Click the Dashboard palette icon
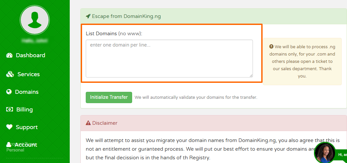Screen dimensions: 347x163 pyautogui.click(x=9, y=55)
